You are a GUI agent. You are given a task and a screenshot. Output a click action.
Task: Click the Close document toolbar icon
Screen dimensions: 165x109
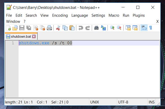36,28
